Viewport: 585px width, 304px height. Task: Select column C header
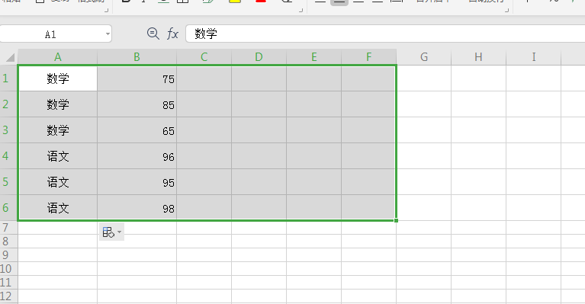204,57
